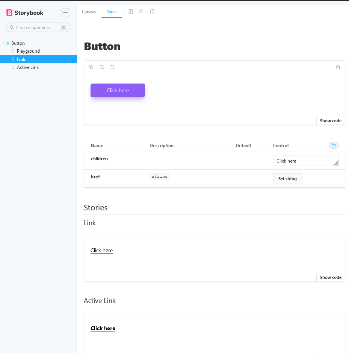Image resolution: width=349 pixels, height=353 pixels.
Task: Reset controls with the undo icon
Action: coord(334,145)
